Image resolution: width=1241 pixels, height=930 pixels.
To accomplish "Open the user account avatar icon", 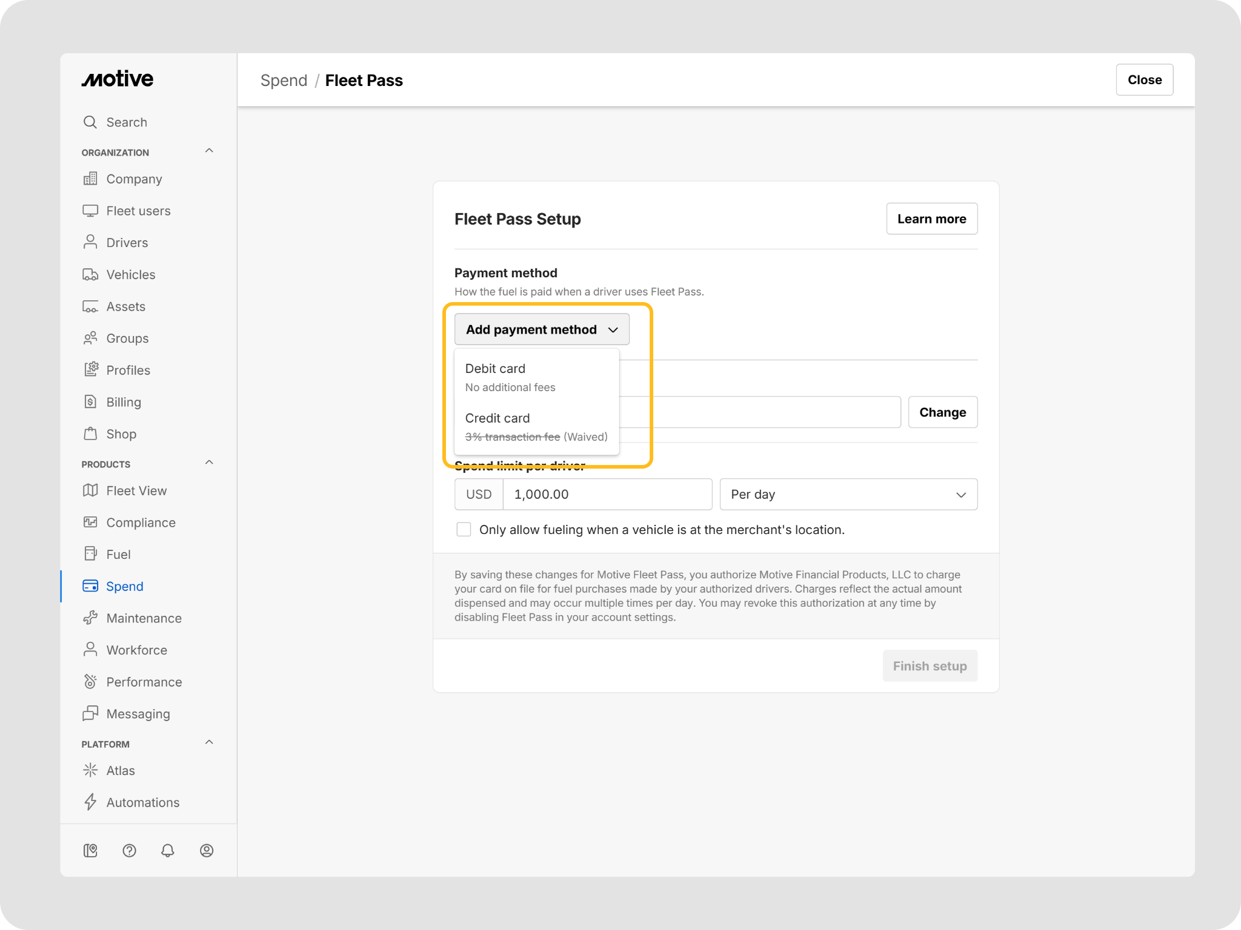I will pyautogui.click(x=207, y=851).
